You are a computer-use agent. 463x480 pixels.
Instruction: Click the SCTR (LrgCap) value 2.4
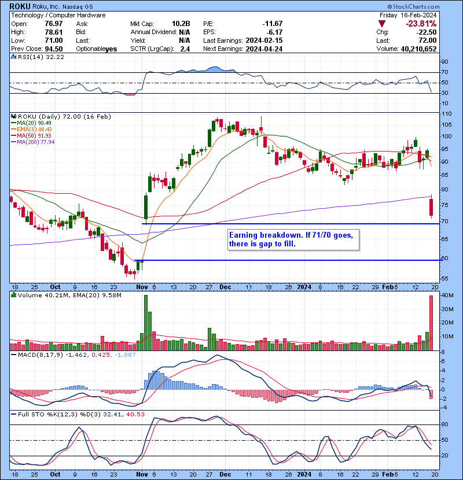click(x=185, y=49)
